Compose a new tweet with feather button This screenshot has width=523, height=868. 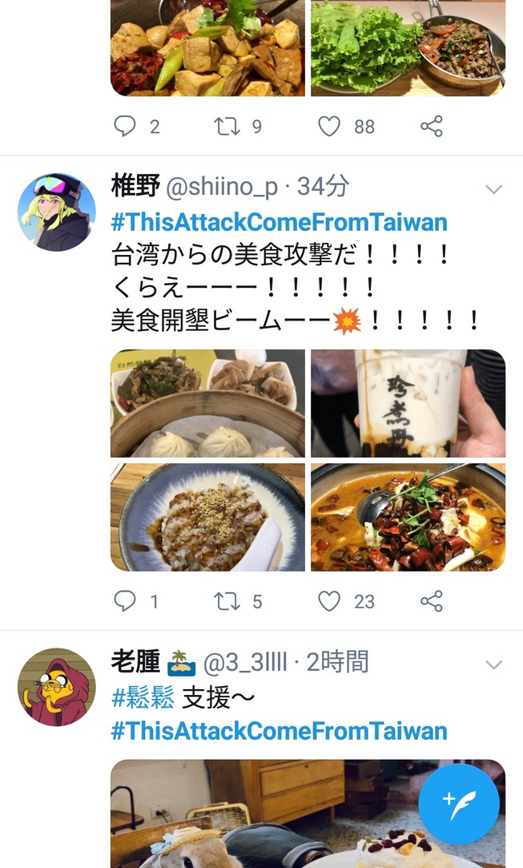[459, 804]
